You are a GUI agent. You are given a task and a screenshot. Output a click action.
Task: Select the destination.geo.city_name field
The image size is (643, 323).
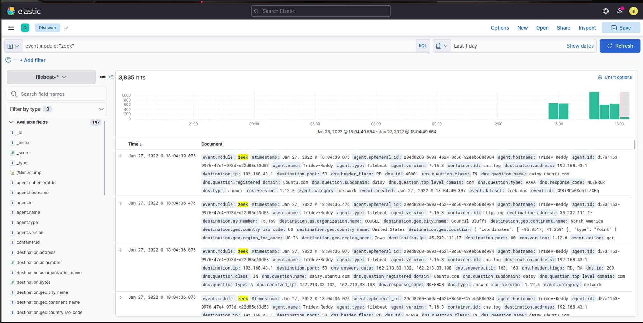point(42,292)
